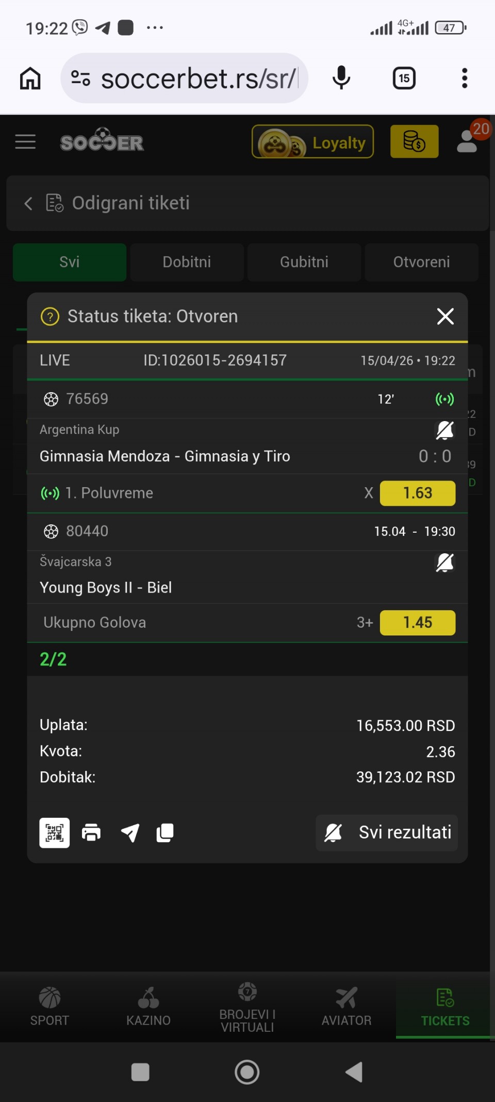Screen dimensions: 495x1102
Task: Open browser tab switcher showing 15
Action: pos(404,79)
